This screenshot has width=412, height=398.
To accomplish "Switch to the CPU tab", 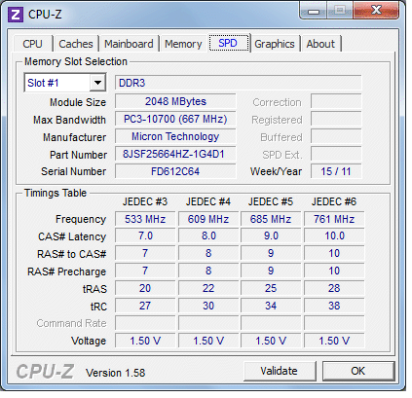I will click(33, 44).
